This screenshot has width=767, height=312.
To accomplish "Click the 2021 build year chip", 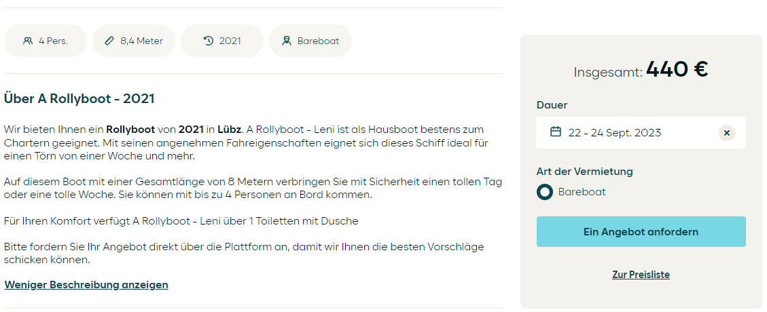I will pyautogui.click(x=222, y=41).
